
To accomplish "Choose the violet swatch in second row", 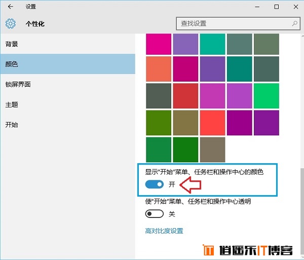I will 212,69.
